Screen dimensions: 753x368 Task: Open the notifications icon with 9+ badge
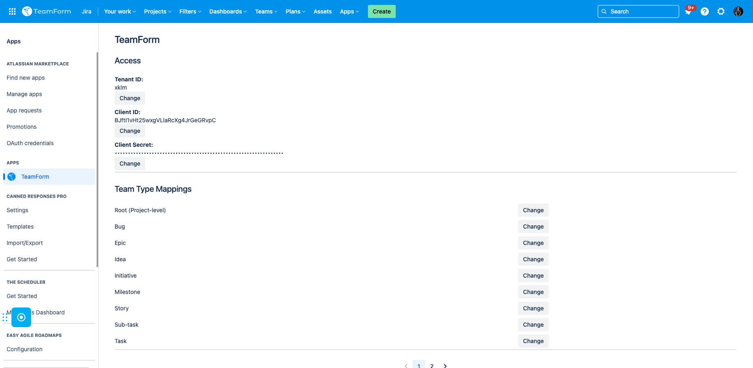[x=688, y=11]
